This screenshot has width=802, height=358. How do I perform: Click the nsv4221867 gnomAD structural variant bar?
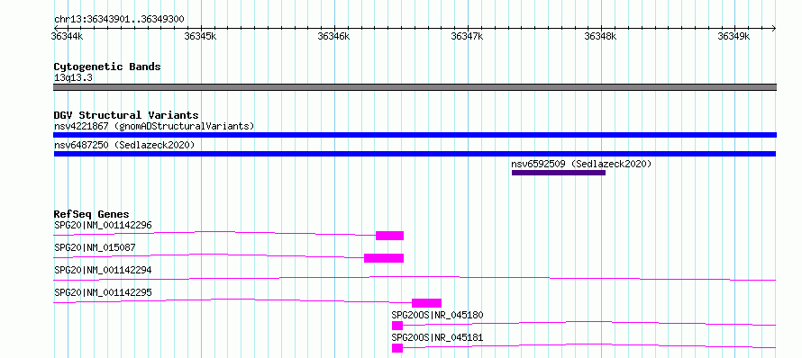pyautogui.click(x=415, y=135)
